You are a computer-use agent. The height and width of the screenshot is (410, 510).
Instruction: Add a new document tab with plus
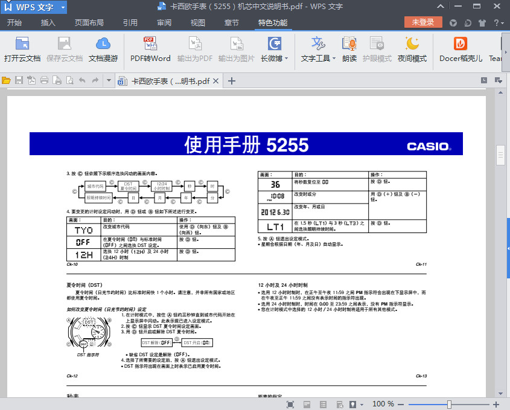232,81
